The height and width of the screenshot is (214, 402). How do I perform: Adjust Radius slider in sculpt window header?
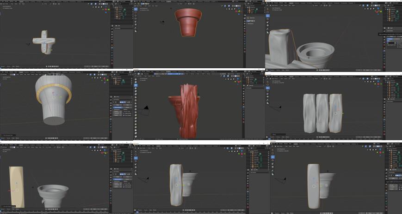point(160,74)
